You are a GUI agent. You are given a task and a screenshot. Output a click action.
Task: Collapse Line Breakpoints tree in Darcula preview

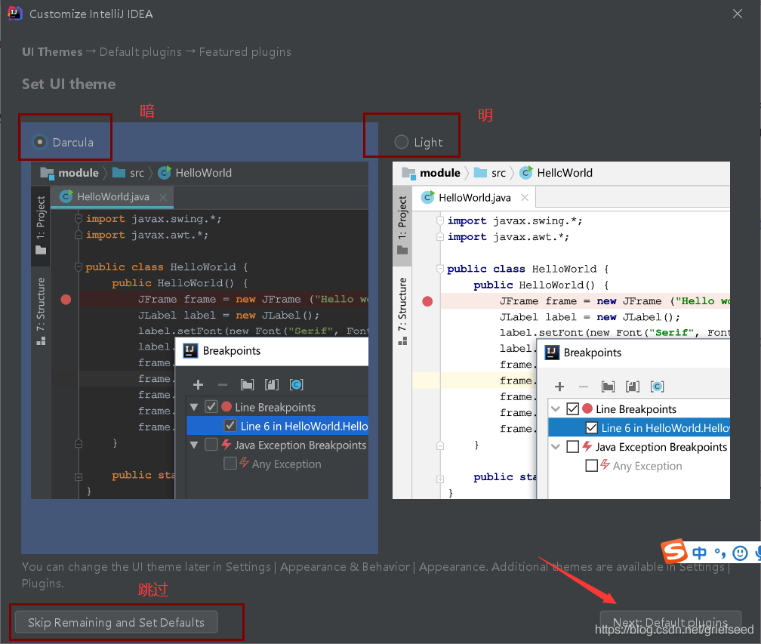coord(194,407)
